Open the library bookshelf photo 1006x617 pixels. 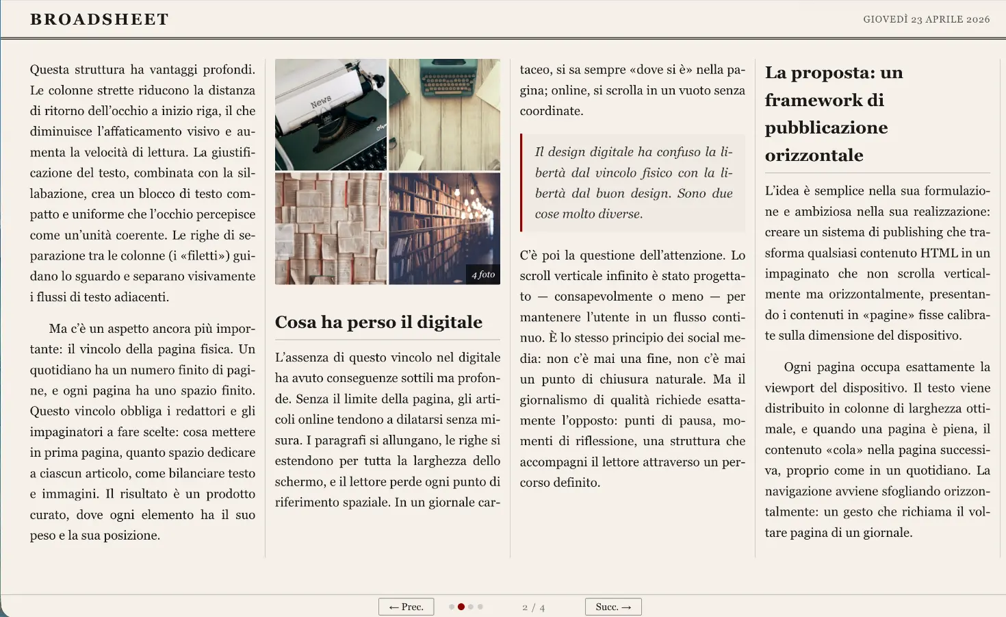point(444,228)
